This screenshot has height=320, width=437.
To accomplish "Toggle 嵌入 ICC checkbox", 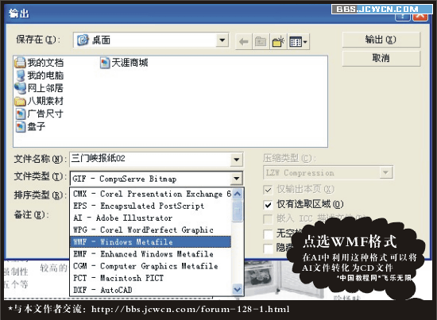I will pos(268,219).
